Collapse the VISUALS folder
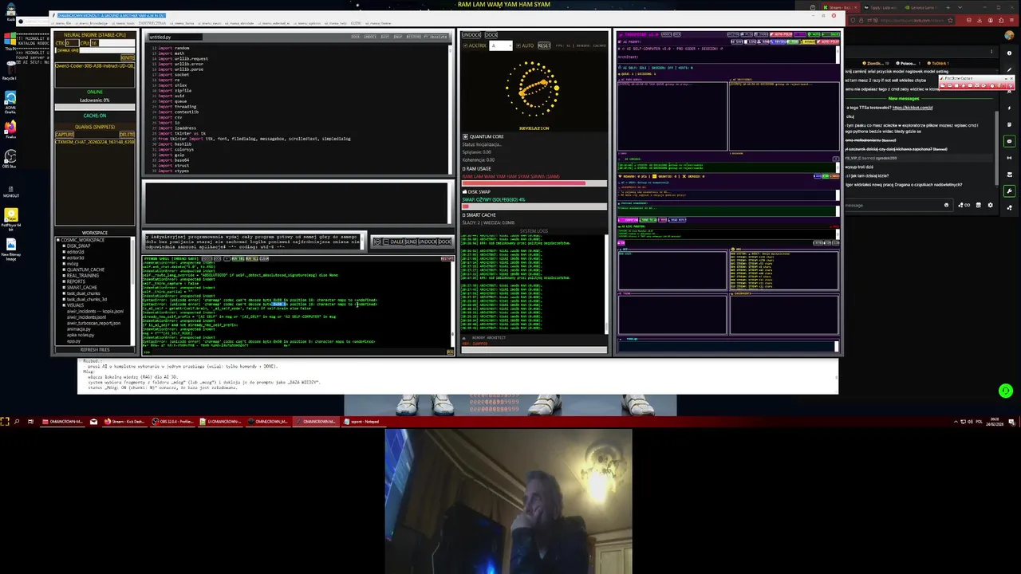1021x574 pixels. point(64,305)
